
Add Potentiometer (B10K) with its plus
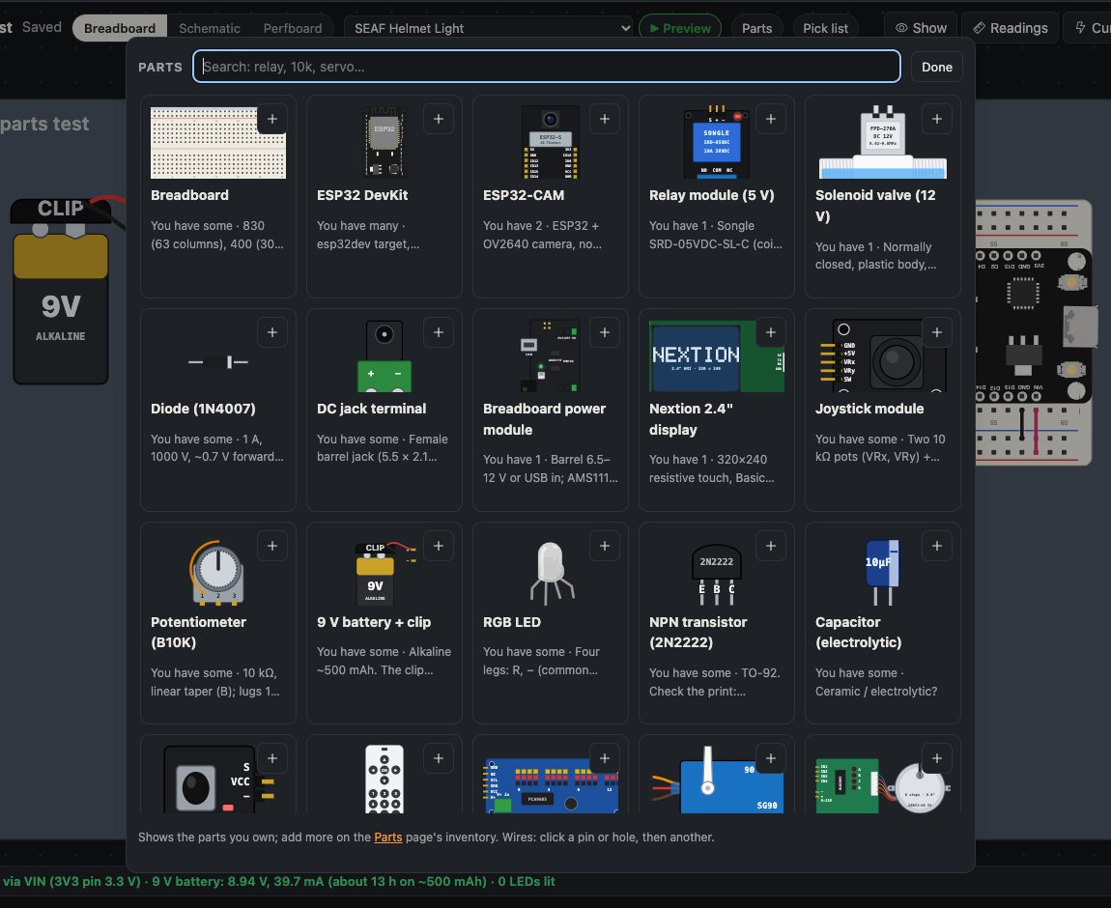click(x=272, y=546)
